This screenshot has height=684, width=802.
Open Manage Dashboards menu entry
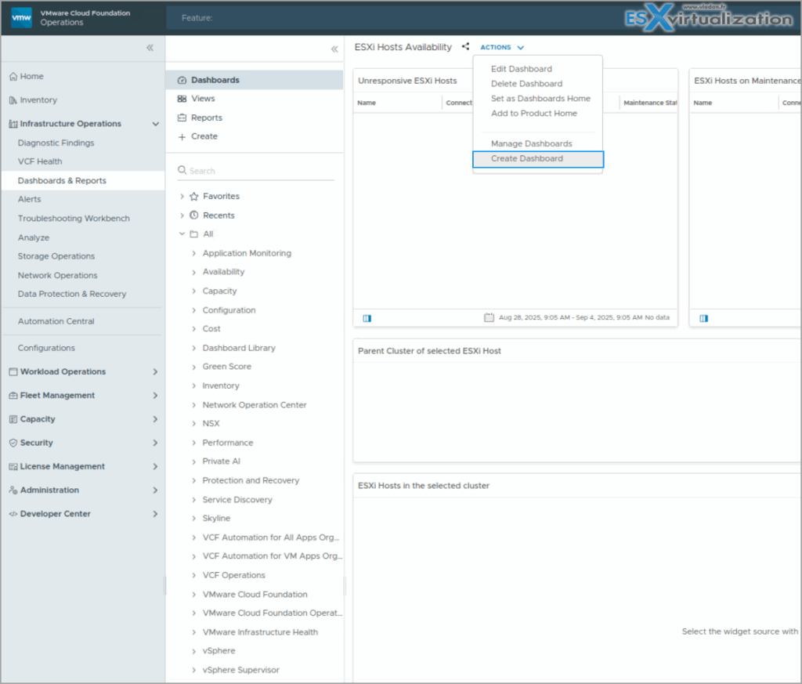click(x=531, y=143)
